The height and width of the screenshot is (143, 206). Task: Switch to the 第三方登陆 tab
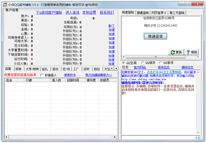[x=177, y=13]
